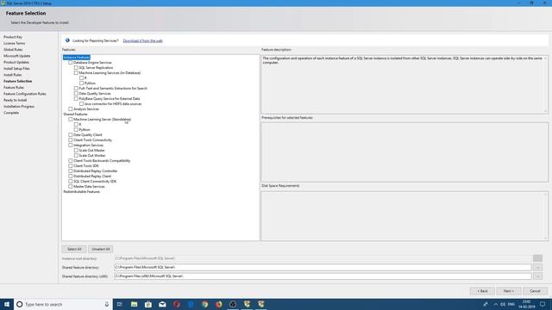Go to License Terms step in sidebar
The height and width of the screenshot is (310, 552).
pos(14,43)
